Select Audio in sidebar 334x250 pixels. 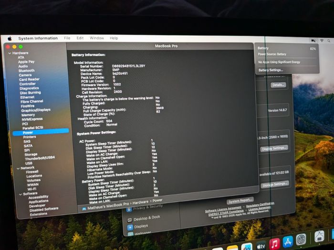(x=23, y=66)
